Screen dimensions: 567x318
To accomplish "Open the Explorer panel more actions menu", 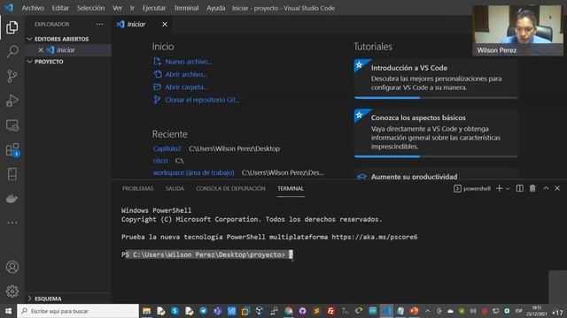I will coord(99,24).
